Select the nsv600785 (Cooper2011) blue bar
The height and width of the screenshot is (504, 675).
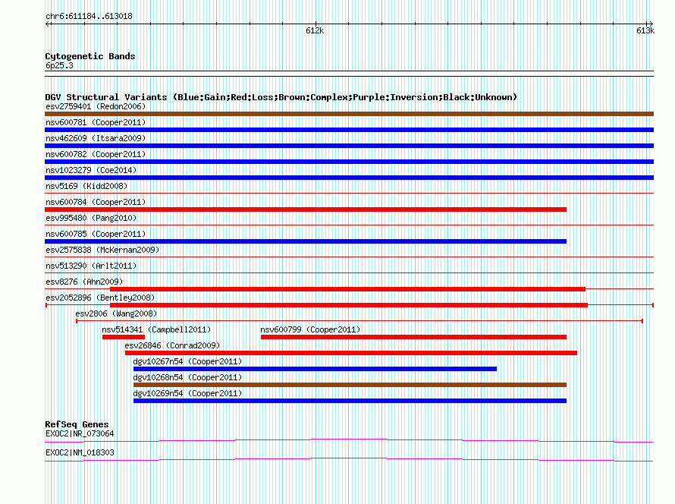[306, 241]
